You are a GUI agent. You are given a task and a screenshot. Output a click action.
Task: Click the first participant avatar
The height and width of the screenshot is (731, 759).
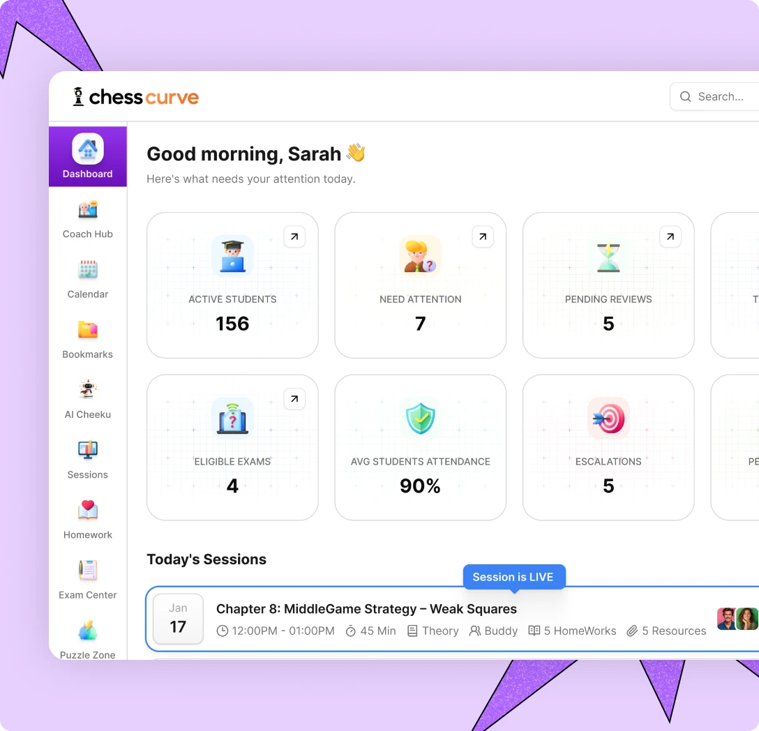tap(727, 619)
